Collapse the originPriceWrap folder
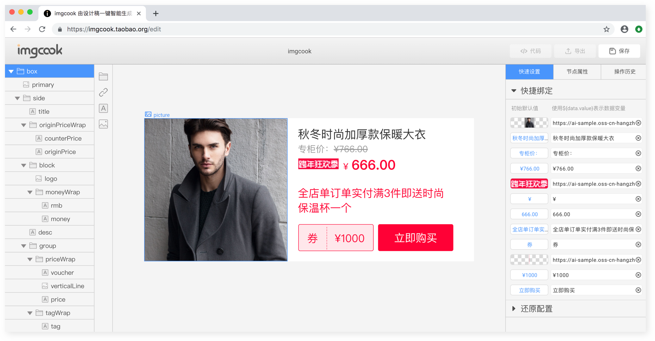Image resolution: width=655 pixels, height=341 pixels. (23, 125)
